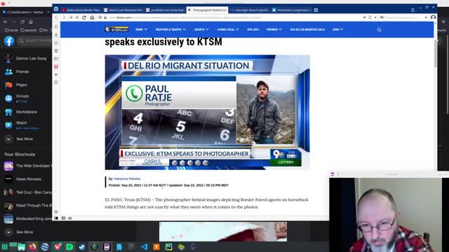Click the Facebook logo icon

[9, 41]
